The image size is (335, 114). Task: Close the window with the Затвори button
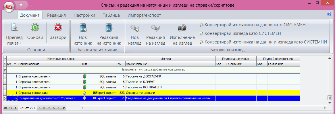point(58,32)
